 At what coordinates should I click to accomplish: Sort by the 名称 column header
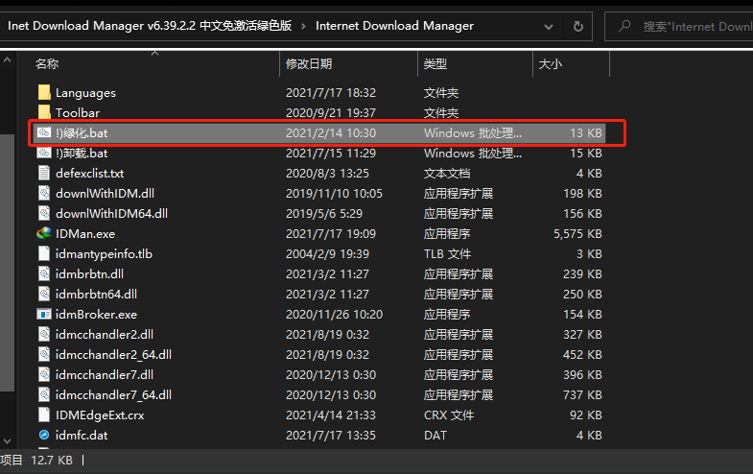click(47, 64)
